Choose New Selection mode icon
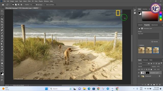Screen dimensions: 163x91 coord(13,5)
